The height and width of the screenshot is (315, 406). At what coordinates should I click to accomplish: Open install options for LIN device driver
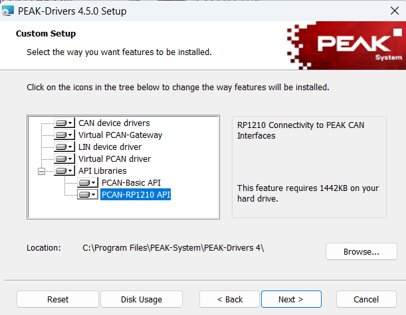(x=64, y=147)
